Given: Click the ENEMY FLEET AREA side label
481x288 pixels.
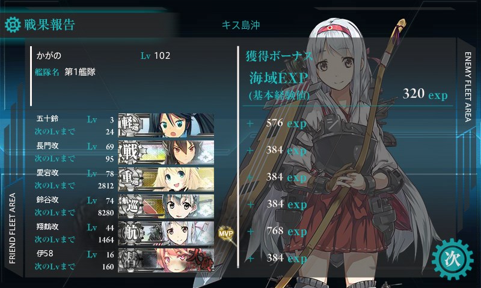Looking at the screenshot, I should pyautogui.click(x=468, y=87).
